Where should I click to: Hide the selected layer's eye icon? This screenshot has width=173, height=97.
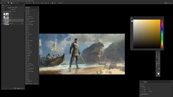click(x=2, y=20)
